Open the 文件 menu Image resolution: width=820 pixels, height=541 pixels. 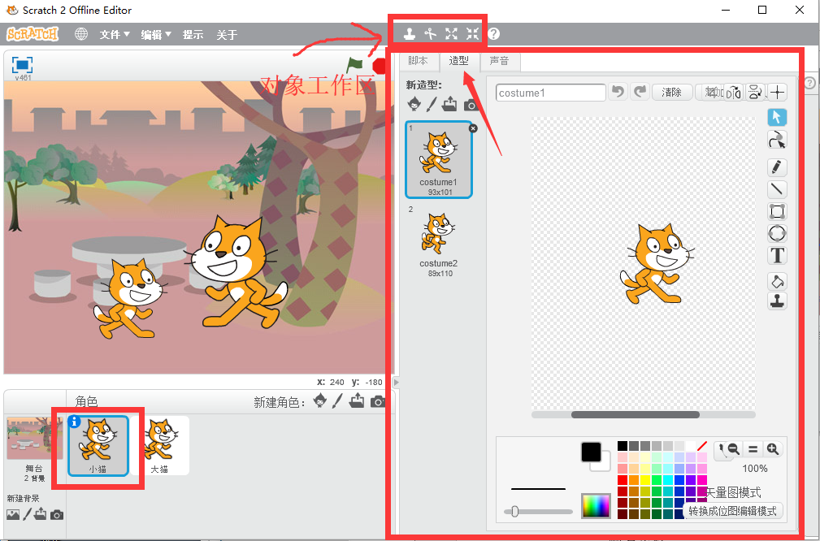click(x=114, y=34)
